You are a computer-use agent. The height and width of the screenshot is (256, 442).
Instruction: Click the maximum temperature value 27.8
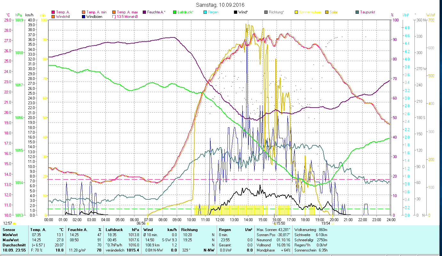61,240
